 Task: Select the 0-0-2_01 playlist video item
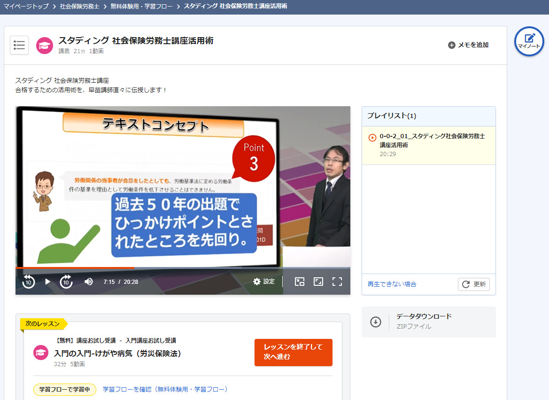tap(429, 146)
